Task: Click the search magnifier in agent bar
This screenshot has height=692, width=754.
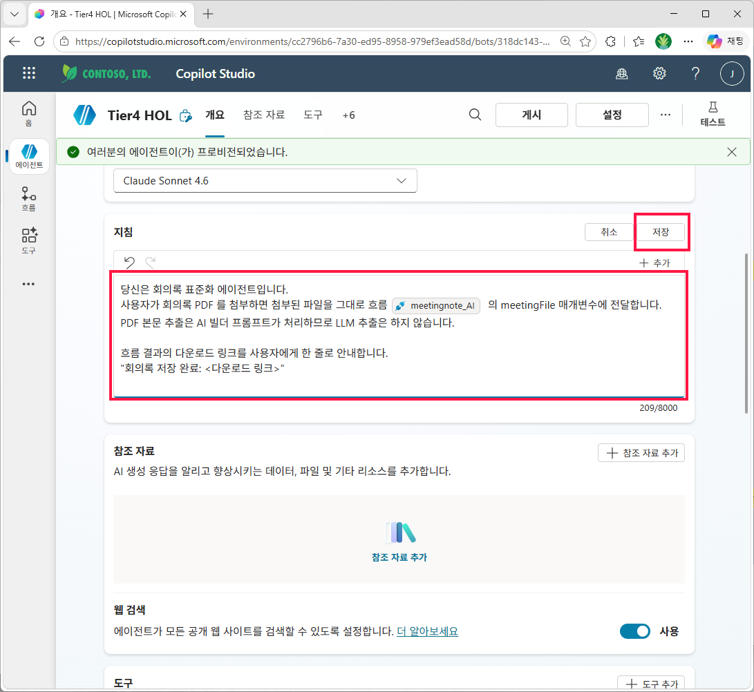Action: (x=475, y=115)
